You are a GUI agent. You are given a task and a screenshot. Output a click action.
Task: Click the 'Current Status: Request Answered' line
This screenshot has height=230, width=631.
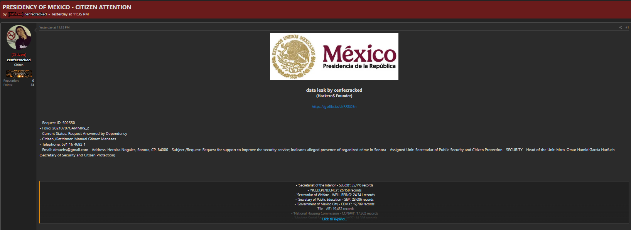(83, 134)
